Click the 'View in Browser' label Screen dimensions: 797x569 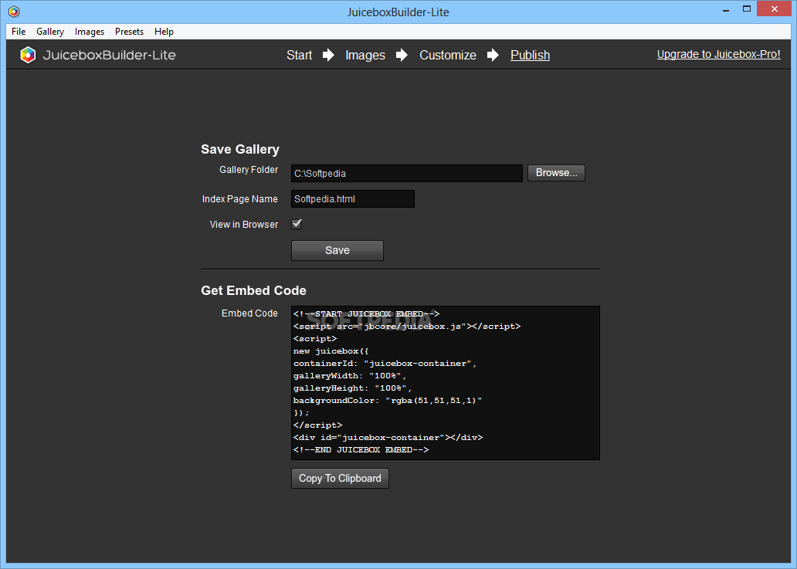coord(244,225)
